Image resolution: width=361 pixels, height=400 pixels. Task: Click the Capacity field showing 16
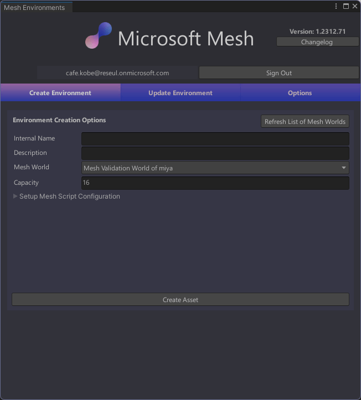pyautogui.click(x=215, y=183)
